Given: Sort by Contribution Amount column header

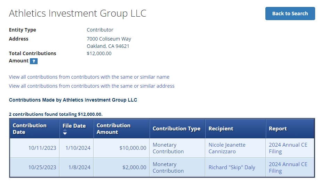Looking at the screenshot, I should [x=113, y=129].
